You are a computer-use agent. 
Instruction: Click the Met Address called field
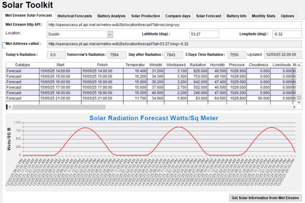tap(174, 44)
